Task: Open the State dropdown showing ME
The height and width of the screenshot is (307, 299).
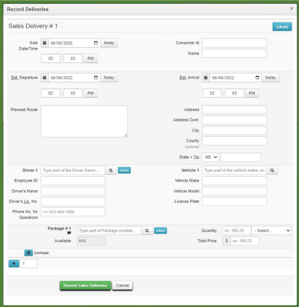Action: tap(210, 157)
